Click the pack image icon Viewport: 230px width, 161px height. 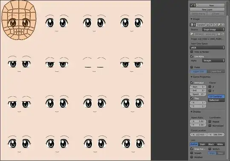[x=192, y=34]
